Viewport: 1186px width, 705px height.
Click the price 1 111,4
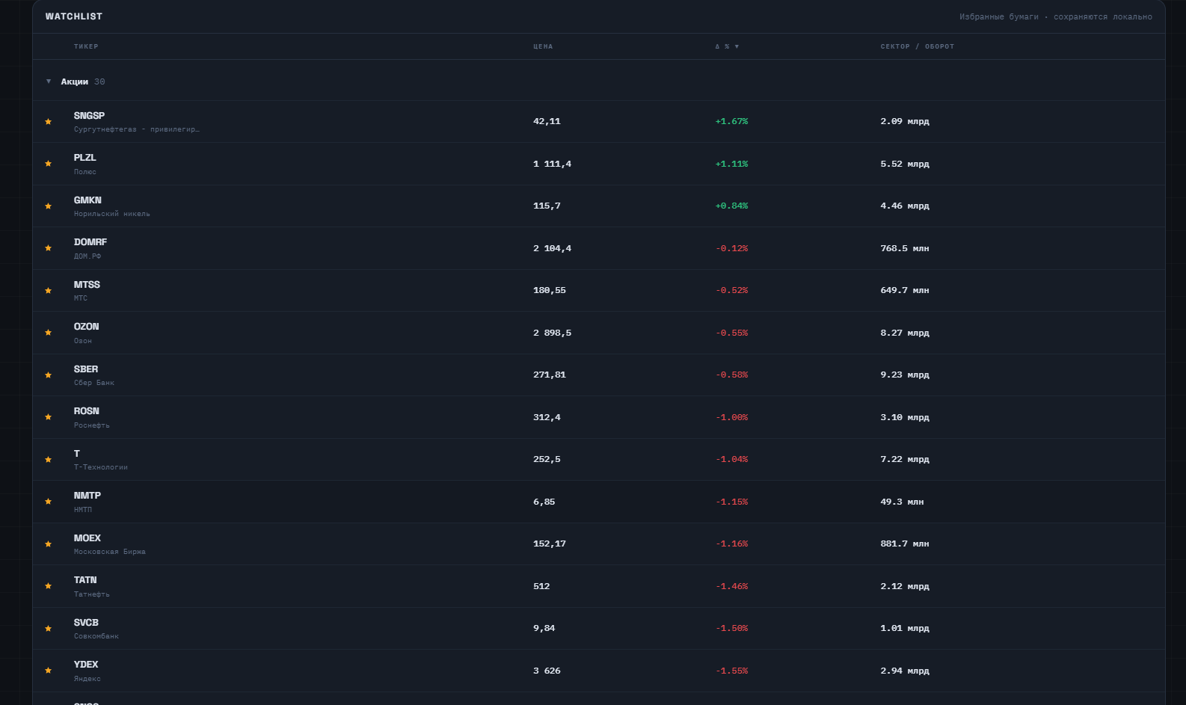coord(552,164)
